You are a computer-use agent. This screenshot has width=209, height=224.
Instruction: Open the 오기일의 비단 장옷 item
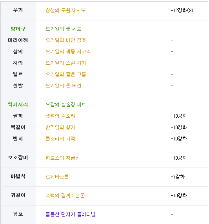click(66, 40)
